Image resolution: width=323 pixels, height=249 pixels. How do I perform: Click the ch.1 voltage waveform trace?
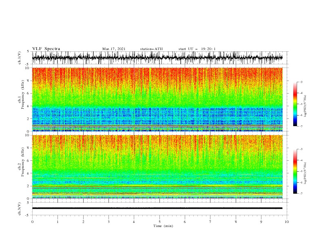pos(157,58)
